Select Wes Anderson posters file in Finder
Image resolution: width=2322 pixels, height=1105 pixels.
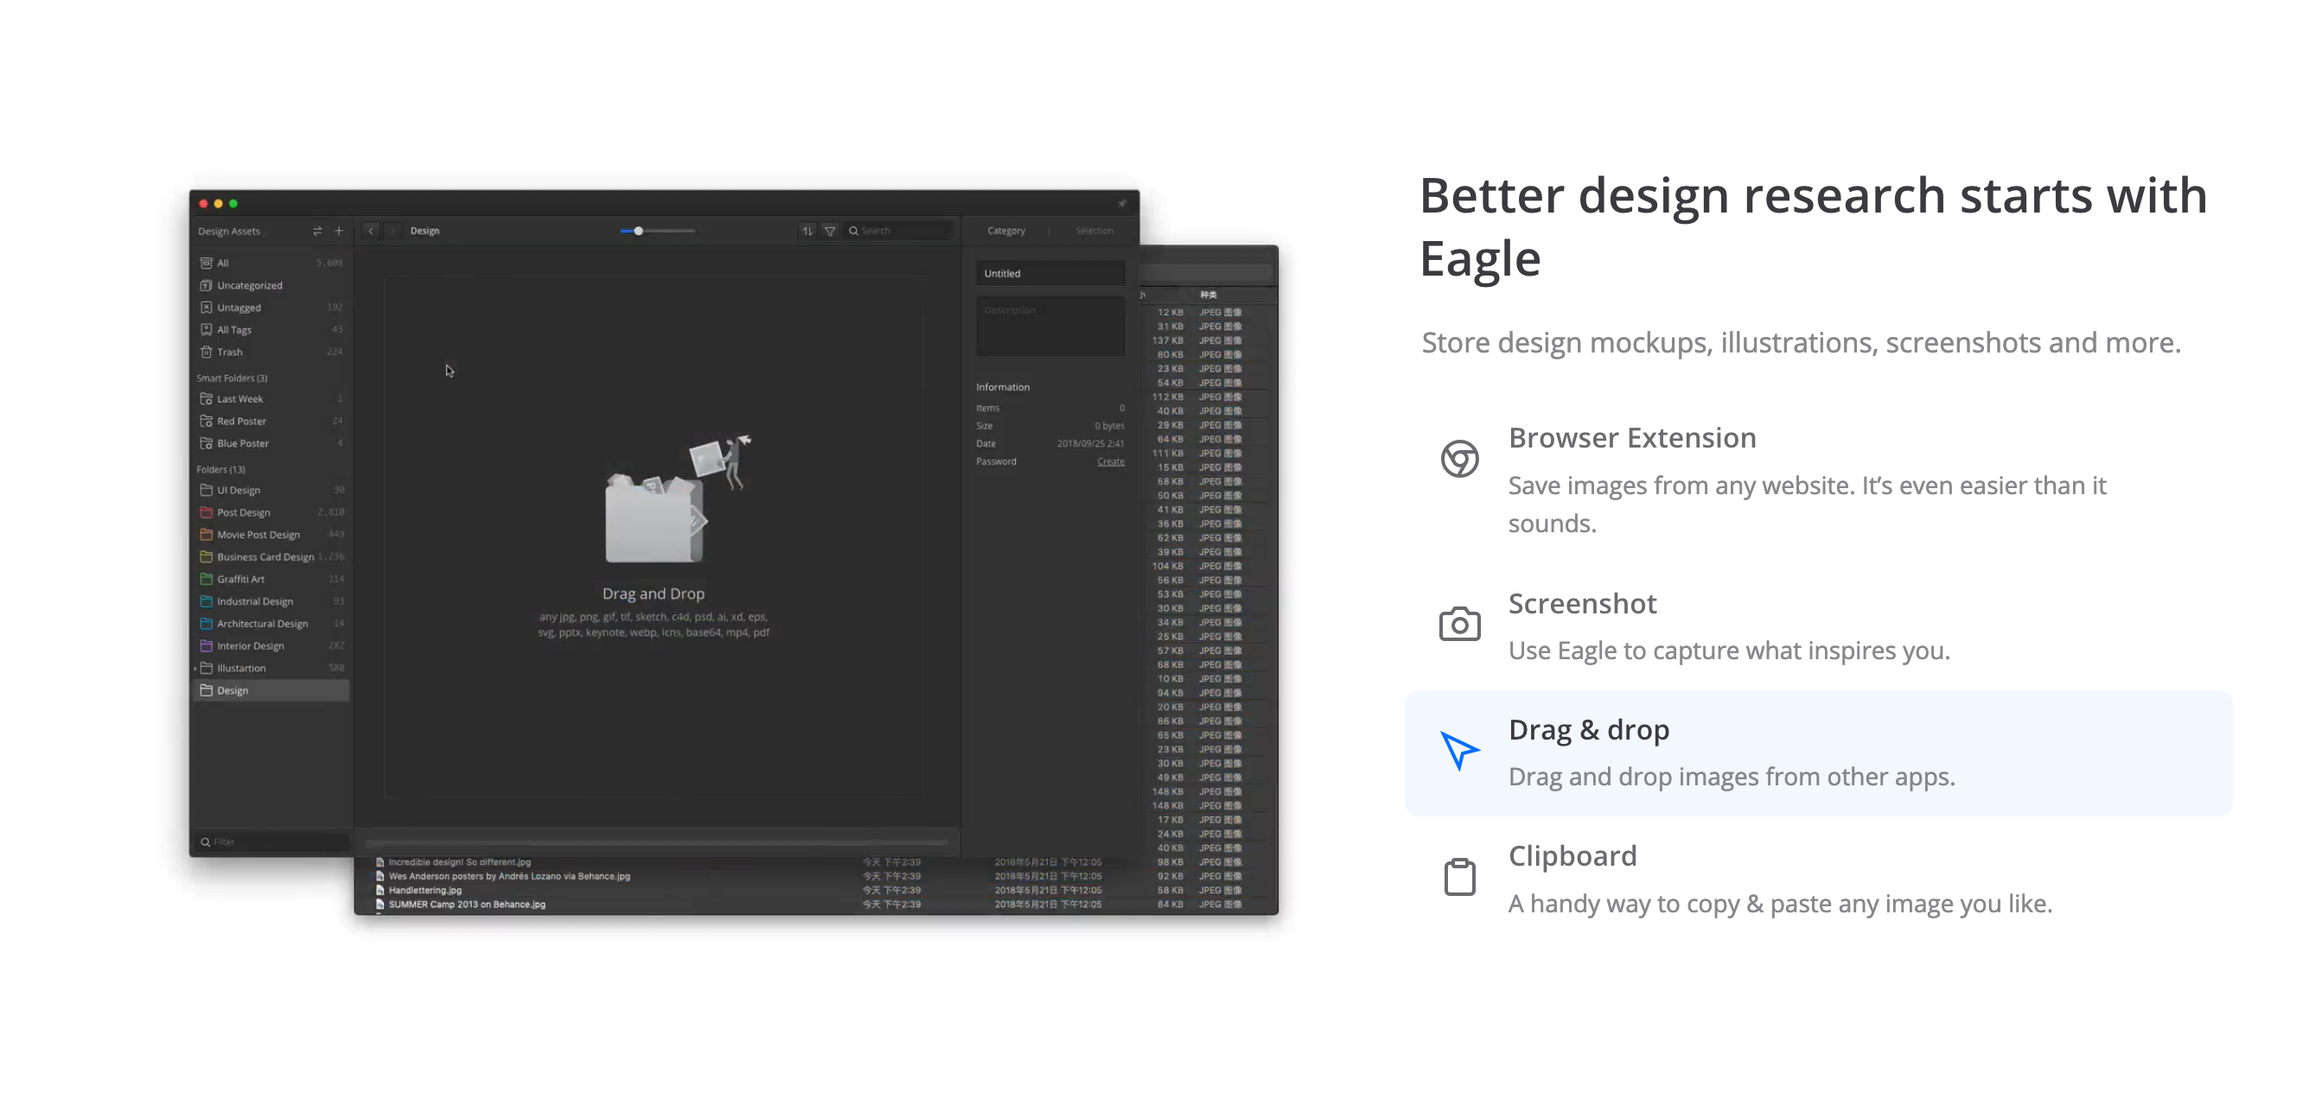(x=508, y=876)
